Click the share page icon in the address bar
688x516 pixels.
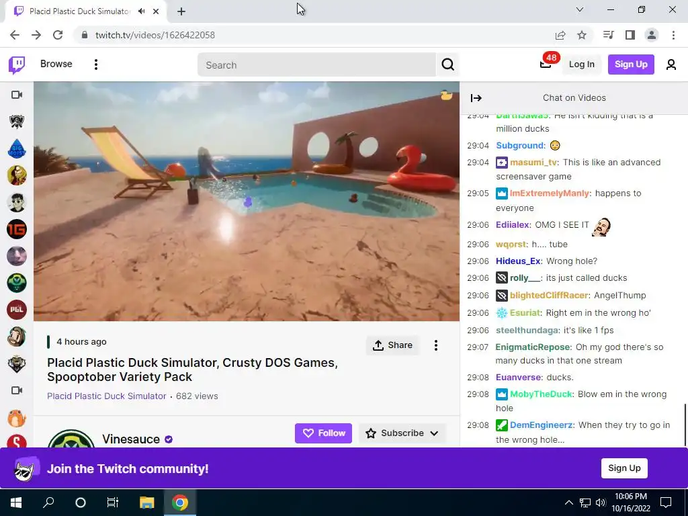coord(560,35)
